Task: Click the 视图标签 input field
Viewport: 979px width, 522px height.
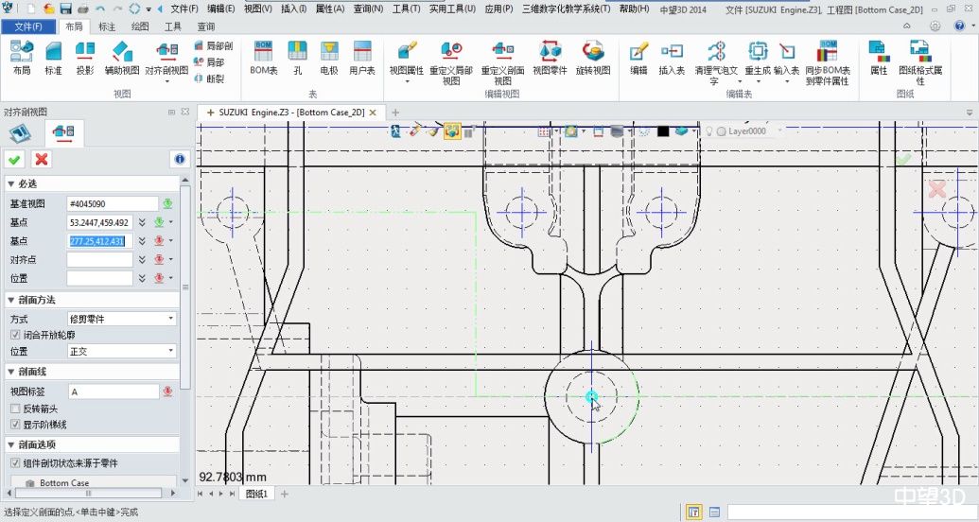Action: coord(112,391)
